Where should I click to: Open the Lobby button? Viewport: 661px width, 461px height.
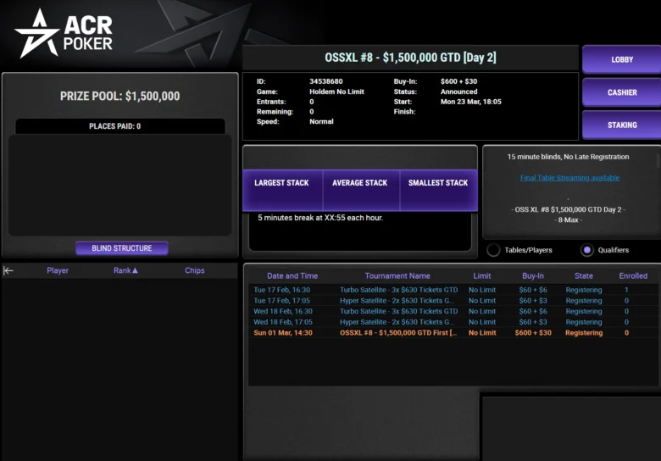pyautogui.click(x=622, y=59)
